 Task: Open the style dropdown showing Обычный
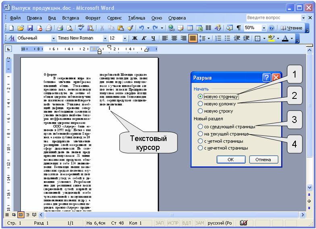54,39
